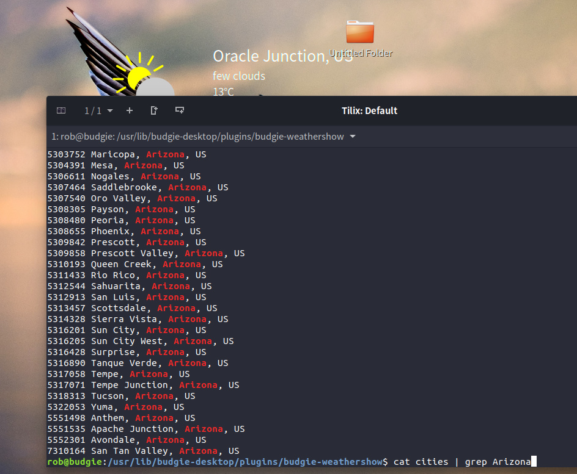The width and height of the screenshot is (577, 474).
Task: Click the command prompt input line
Action: (x=461, y=462)
